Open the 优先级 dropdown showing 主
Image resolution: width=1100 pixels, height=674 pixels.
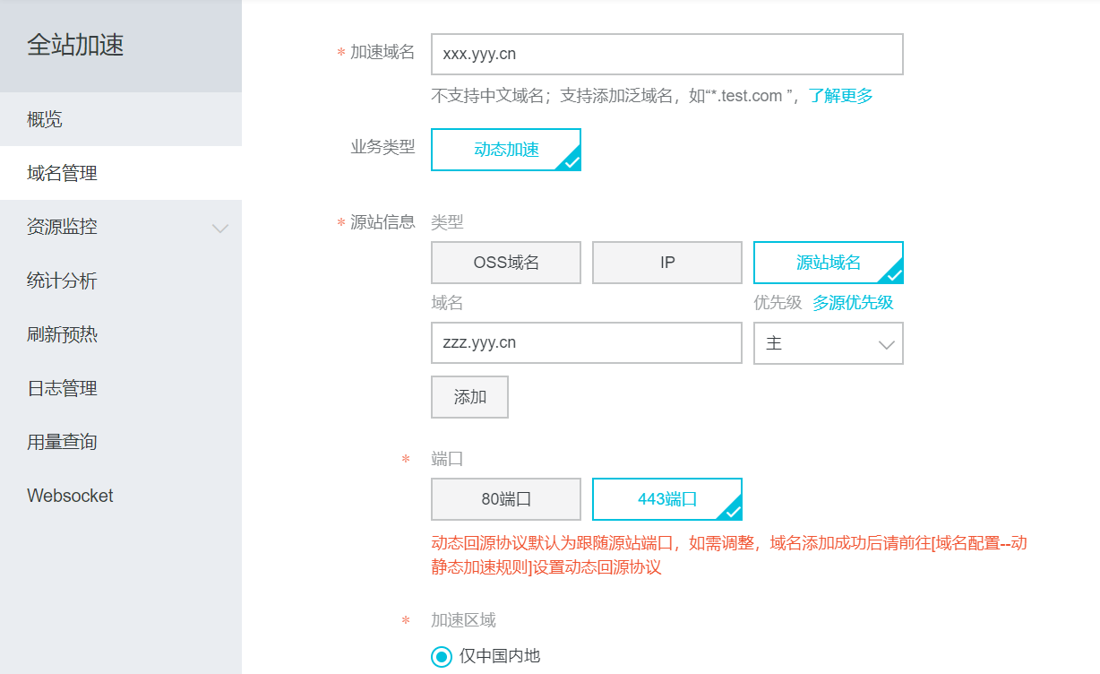click(827, 343)
